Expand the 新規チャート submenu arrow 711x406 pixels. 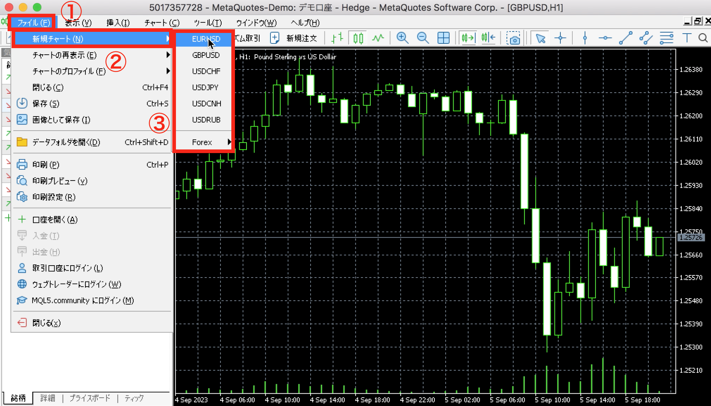click(x=168, y=38)
